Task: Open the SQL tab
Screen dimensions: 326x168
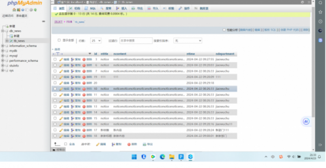Action: coord(90,8)
